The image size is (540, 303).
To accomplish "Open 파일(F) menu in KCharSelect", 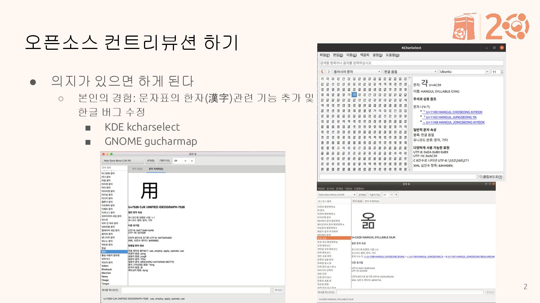I will [324, 55].
